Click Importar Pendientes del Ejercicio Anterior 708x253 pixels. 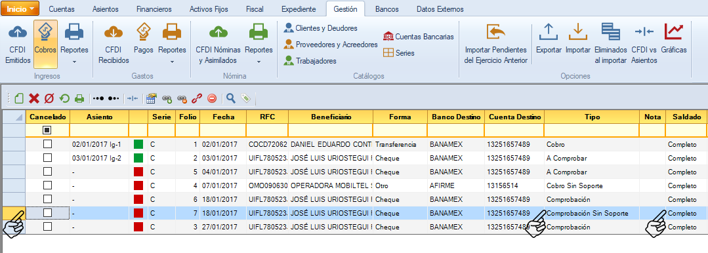(496, 44)
